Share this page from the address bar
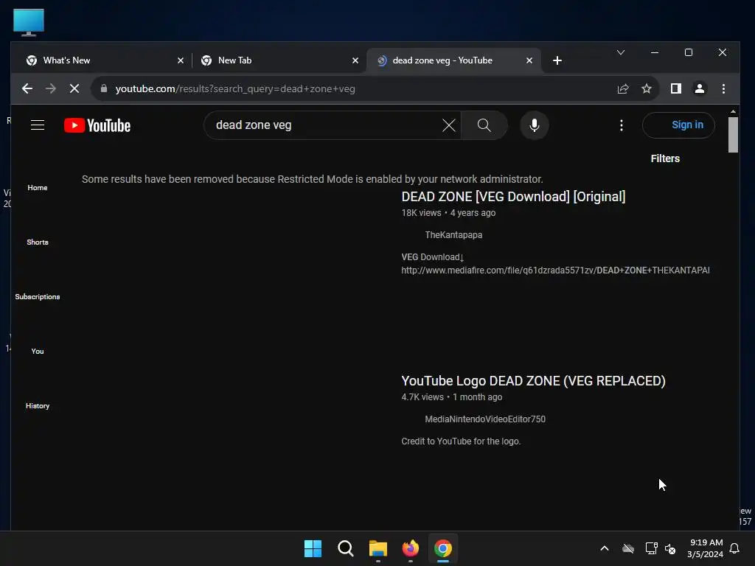This screenshot has width=755, height=566. (x=622, y=88)
